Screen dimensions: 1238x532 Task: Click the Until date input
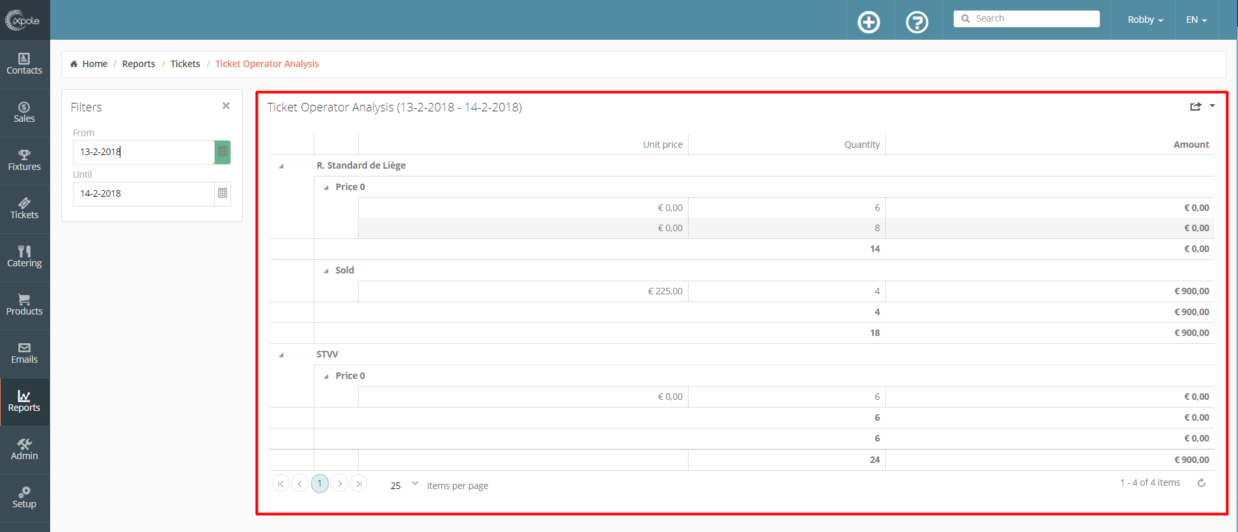143,193
